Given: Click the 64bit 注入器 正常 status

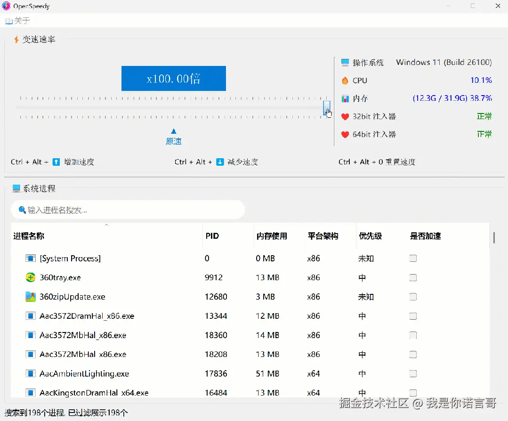Looking at the screenshot, I should pos(484,134).
